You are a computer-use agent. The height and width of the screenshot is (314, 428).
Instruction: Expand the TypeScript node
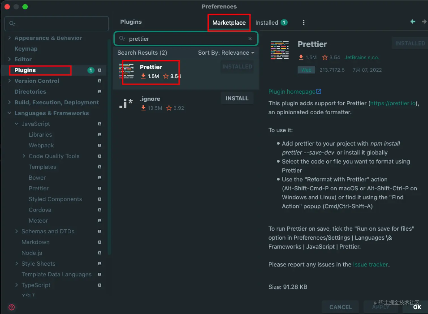click(x=17, y=285)
